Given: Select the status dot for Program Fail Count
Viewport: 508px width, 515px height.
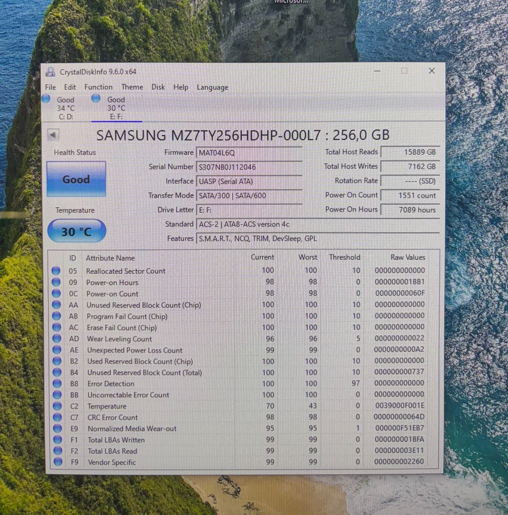Looking at the screenshot, I should tap(56, 316).
